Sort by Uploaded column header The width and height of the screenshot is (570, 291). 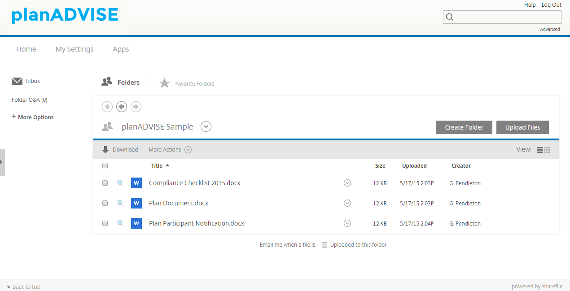click(x=414, y=166)
